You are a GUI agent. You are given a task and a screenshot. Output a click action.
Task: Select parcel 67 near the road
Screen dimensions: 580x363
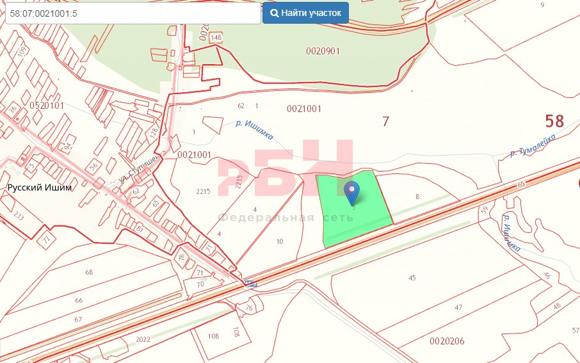(79, 319)
